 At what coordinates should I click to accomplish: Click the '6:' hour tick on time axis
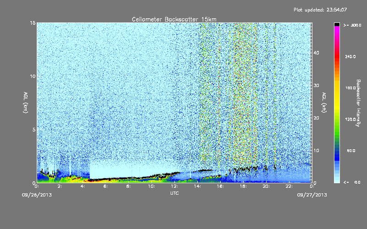pos(106,186)
